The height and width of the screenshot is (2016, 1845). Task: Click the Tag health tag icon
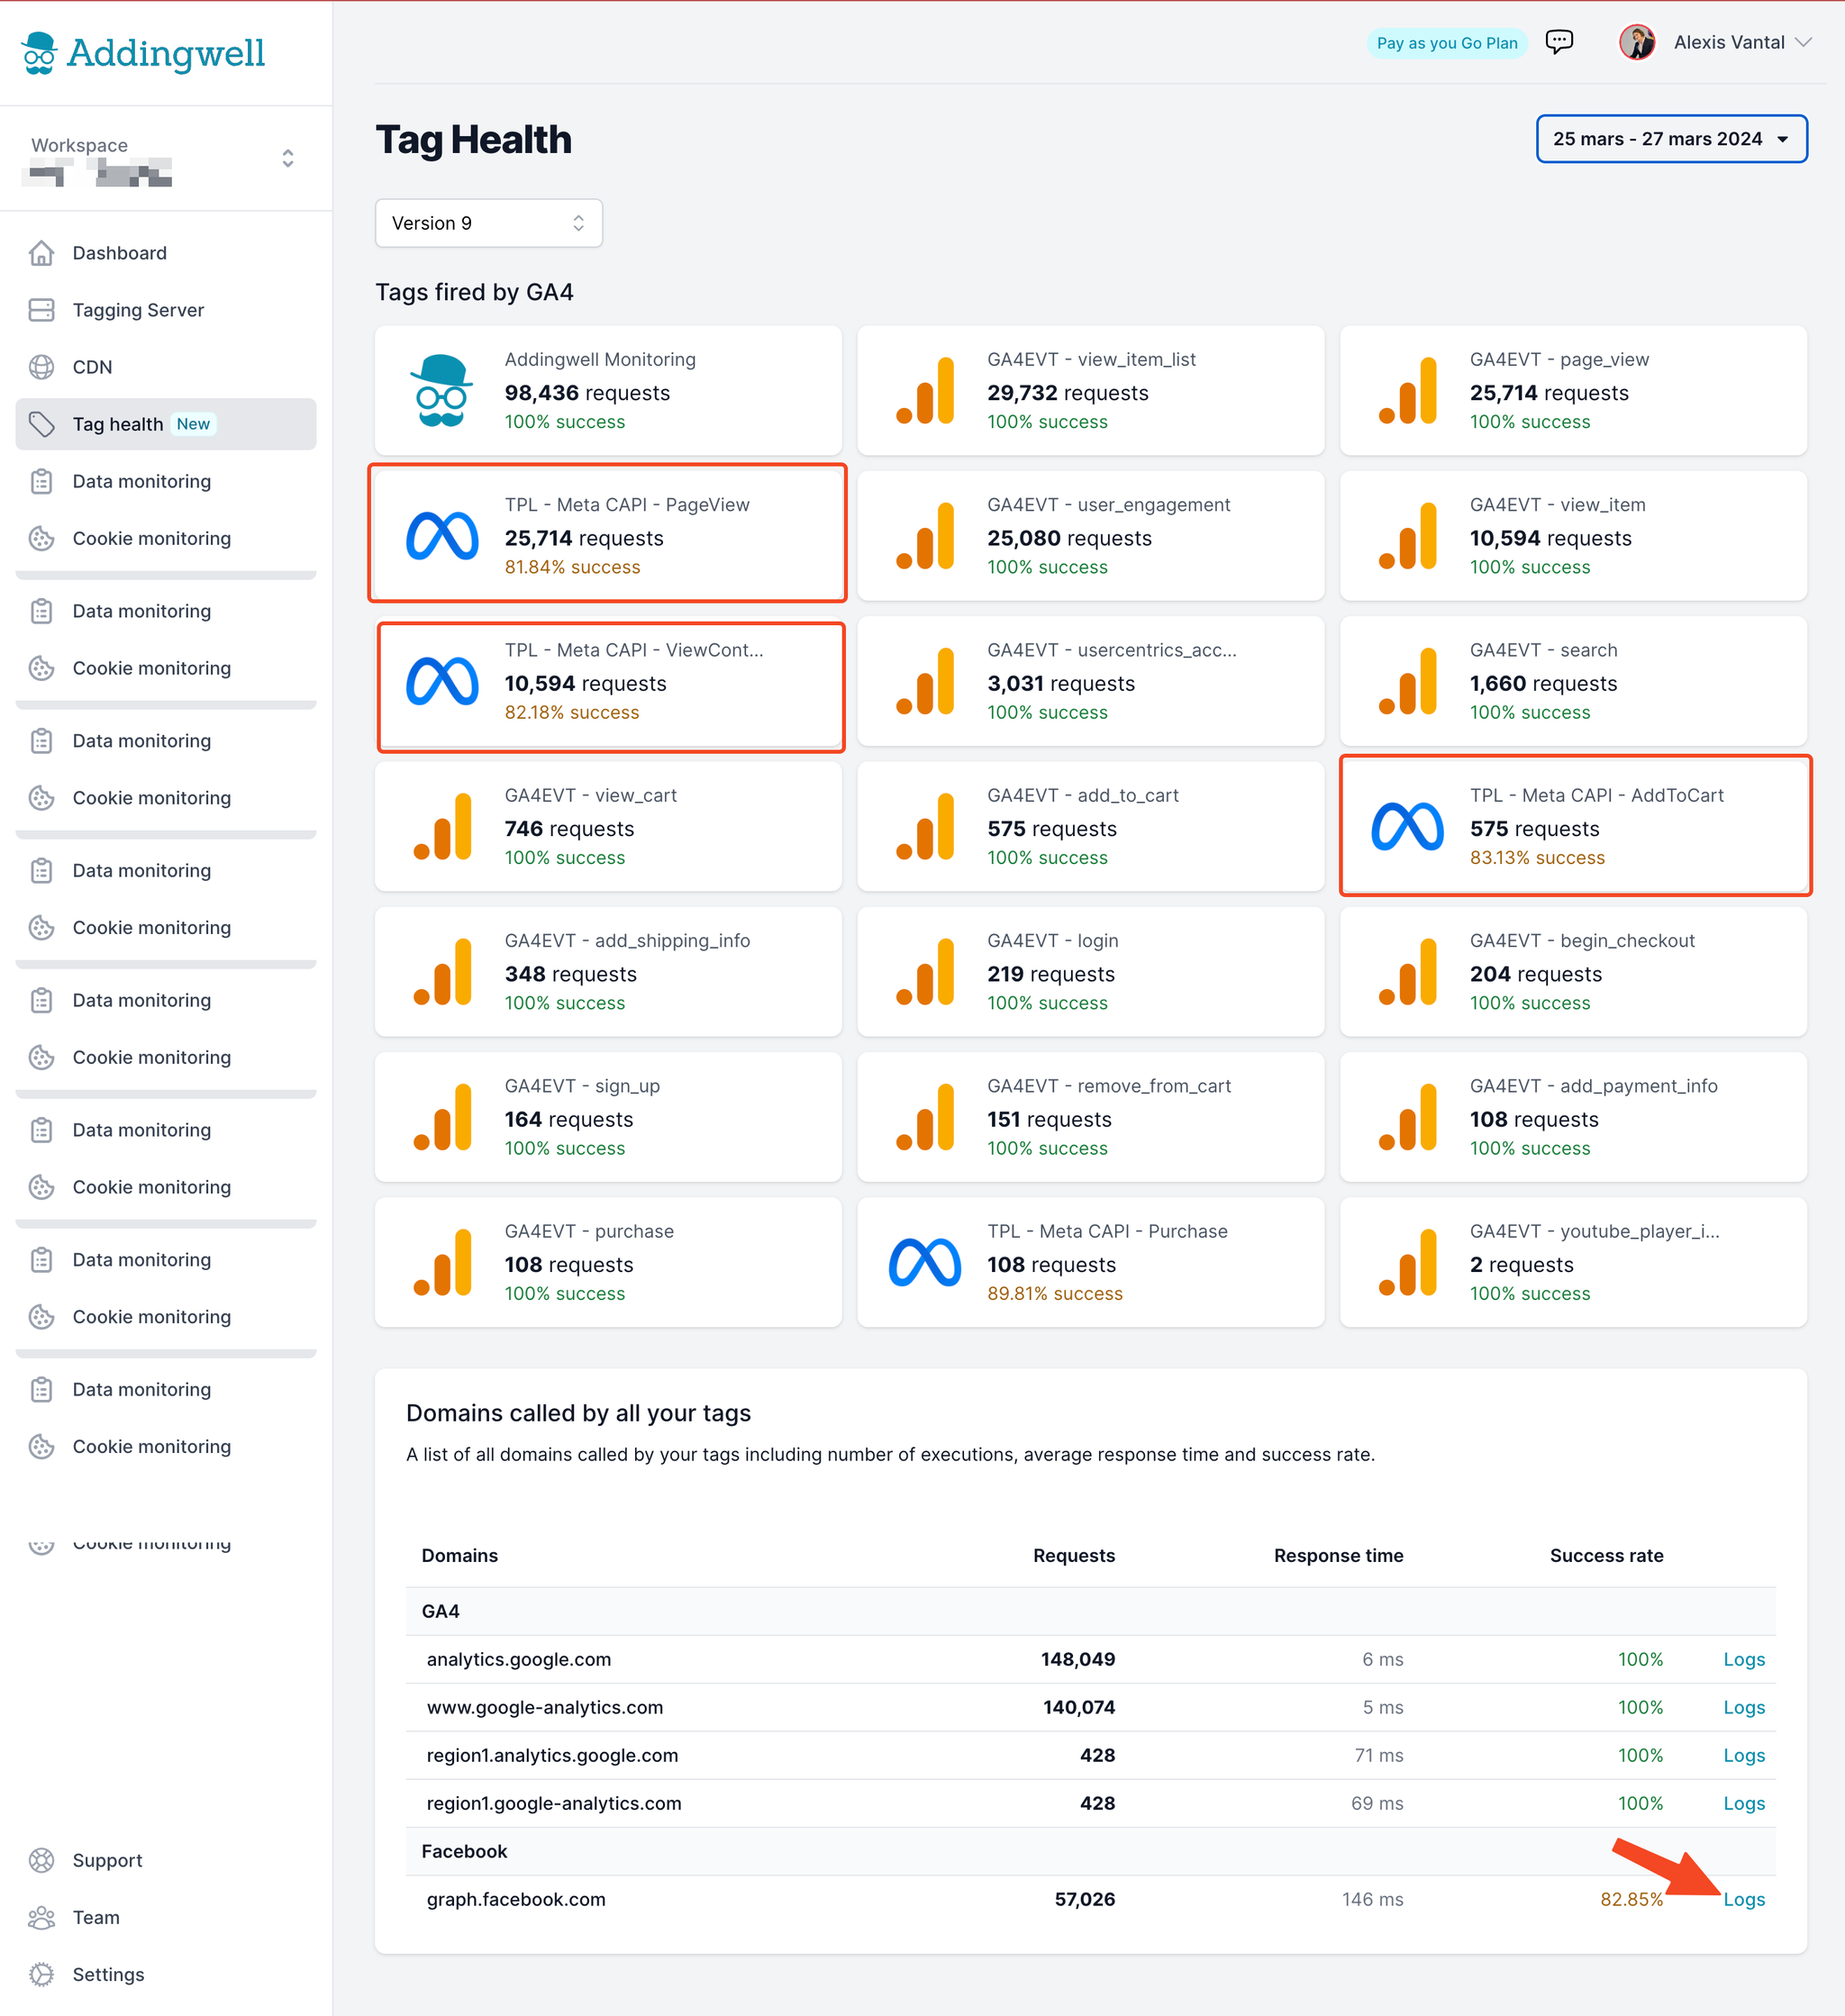tap(41, 424)
